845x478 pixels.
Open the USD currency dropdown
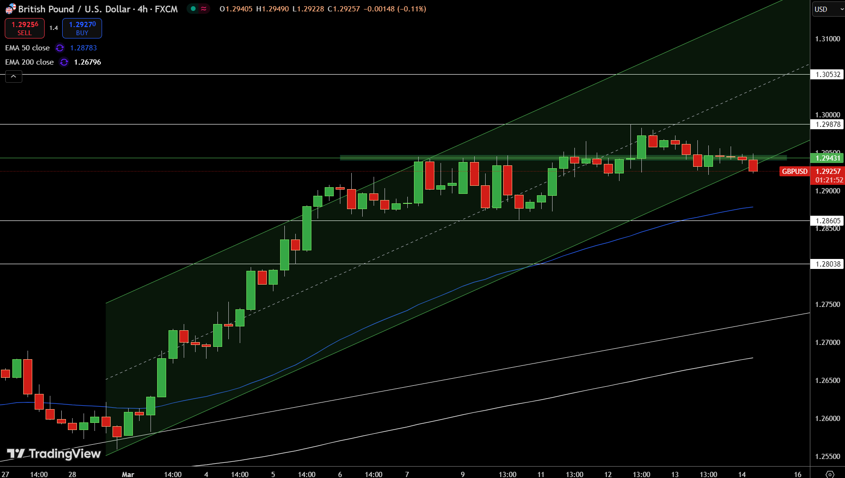(x=828, y=9)
